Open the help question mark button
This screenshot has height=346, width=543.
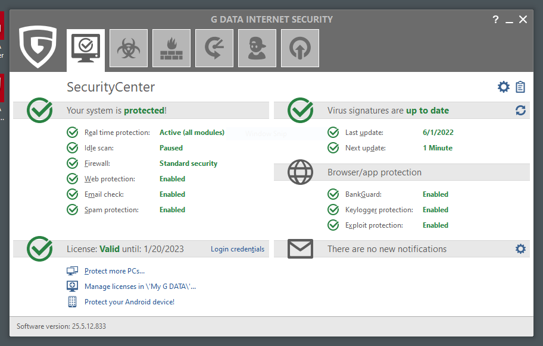[495, 20]
